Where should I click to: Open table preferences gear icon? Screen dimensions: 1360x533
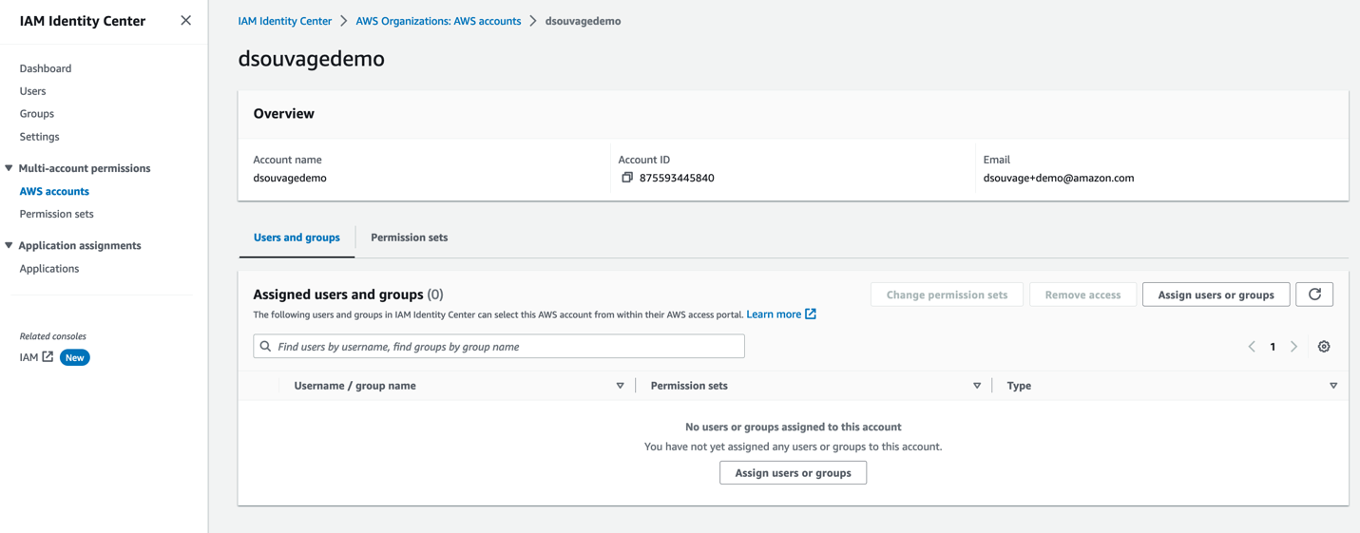1324,347
